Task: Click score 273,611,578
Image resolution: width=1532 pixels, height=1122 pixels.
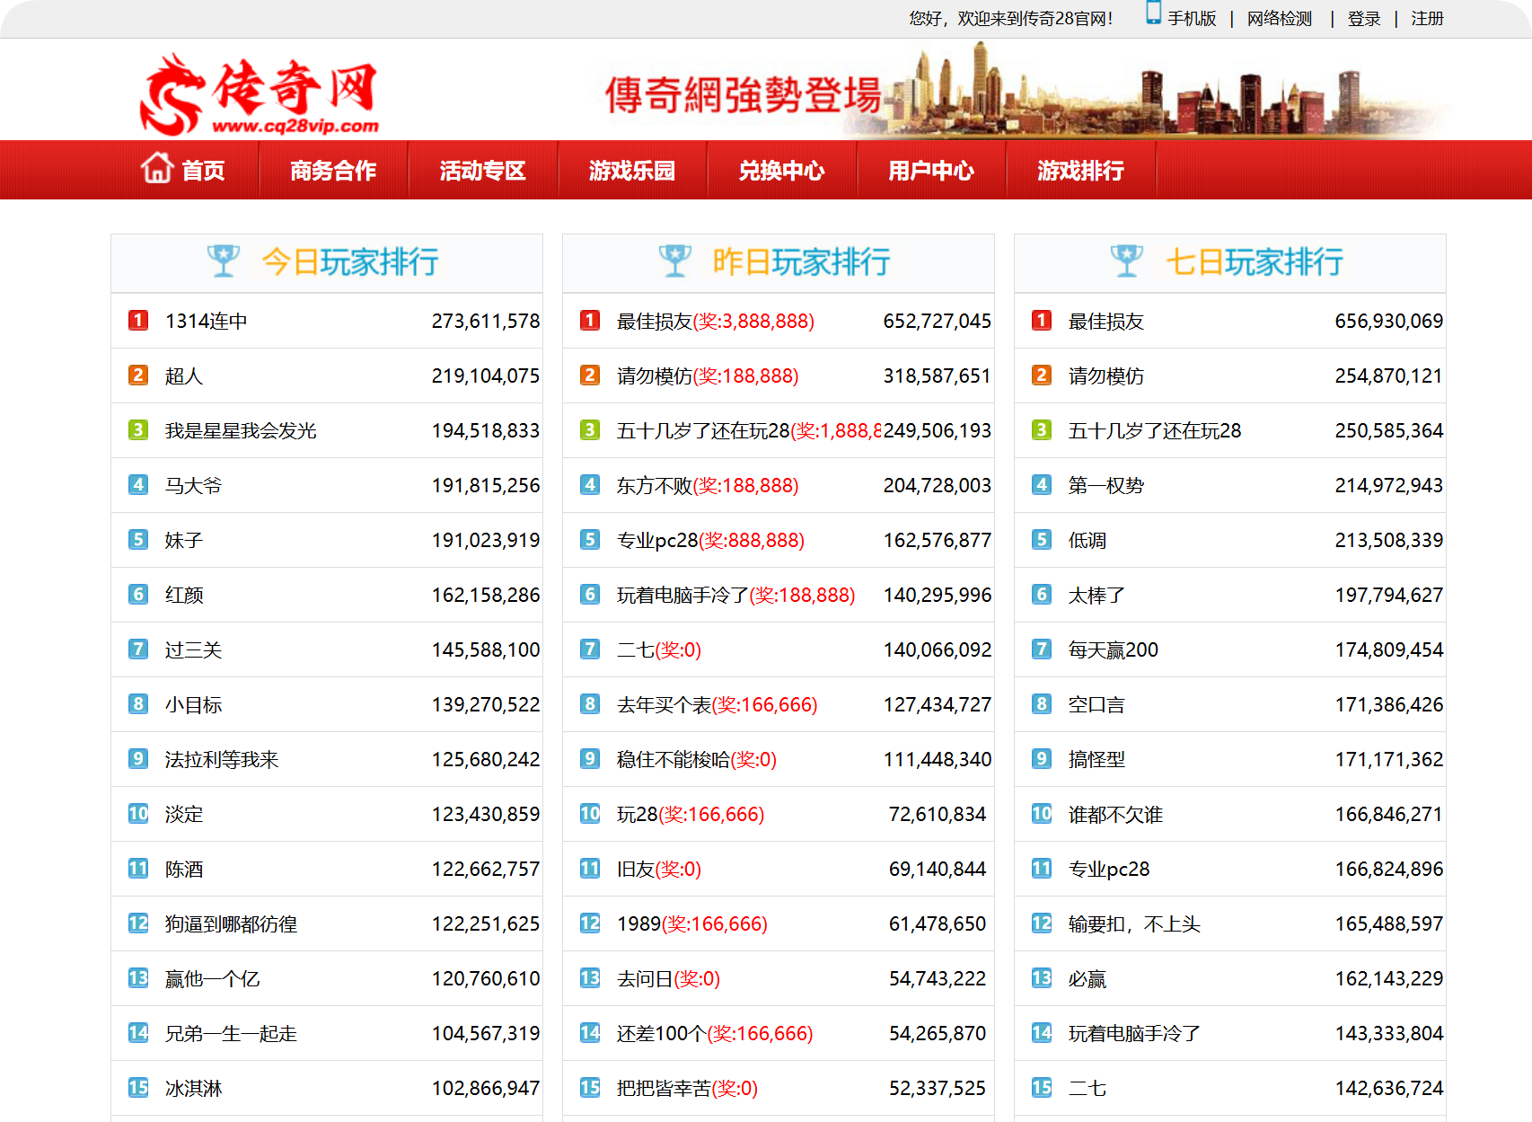Action: pyautogui.click(x=486, y=321)
